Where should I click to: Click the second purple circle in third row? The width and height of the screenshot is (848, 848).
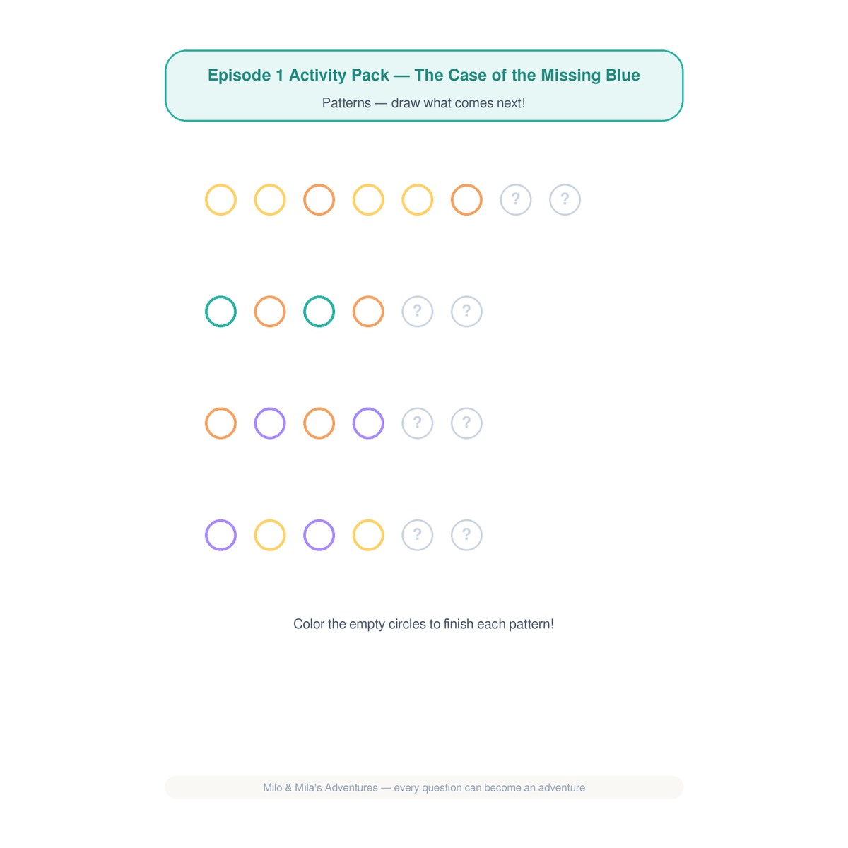tap(368, 423)
